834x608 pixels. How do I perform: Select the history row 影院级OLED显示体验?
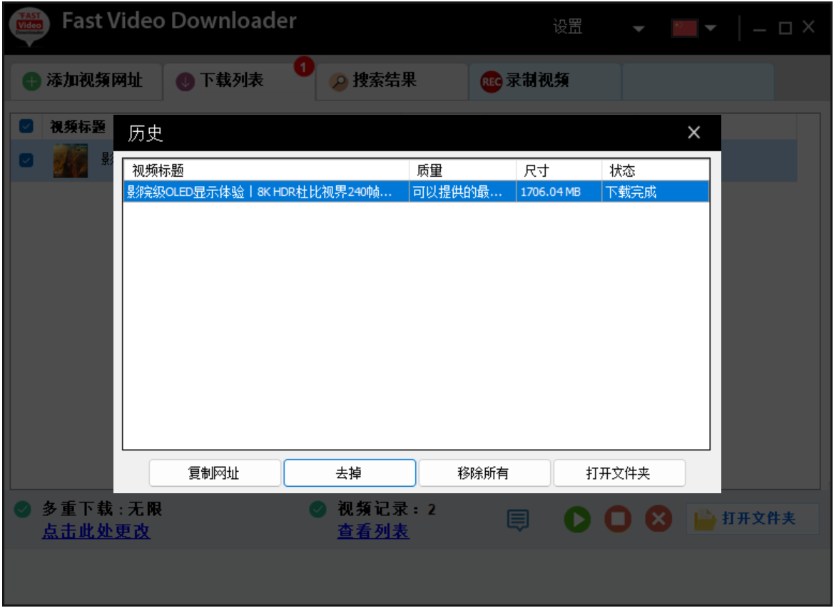tap(417, 192)
